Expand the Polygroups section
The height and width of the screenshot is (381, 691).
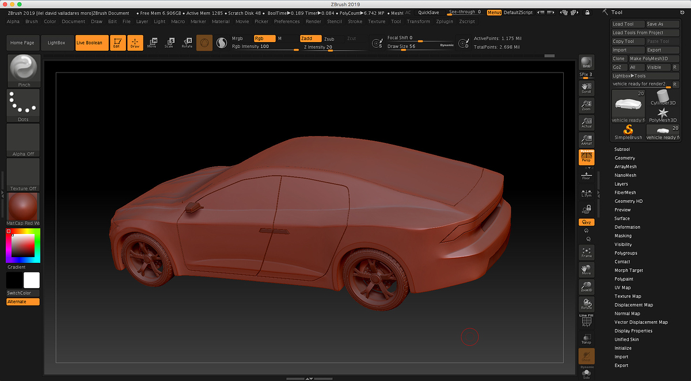625,253
